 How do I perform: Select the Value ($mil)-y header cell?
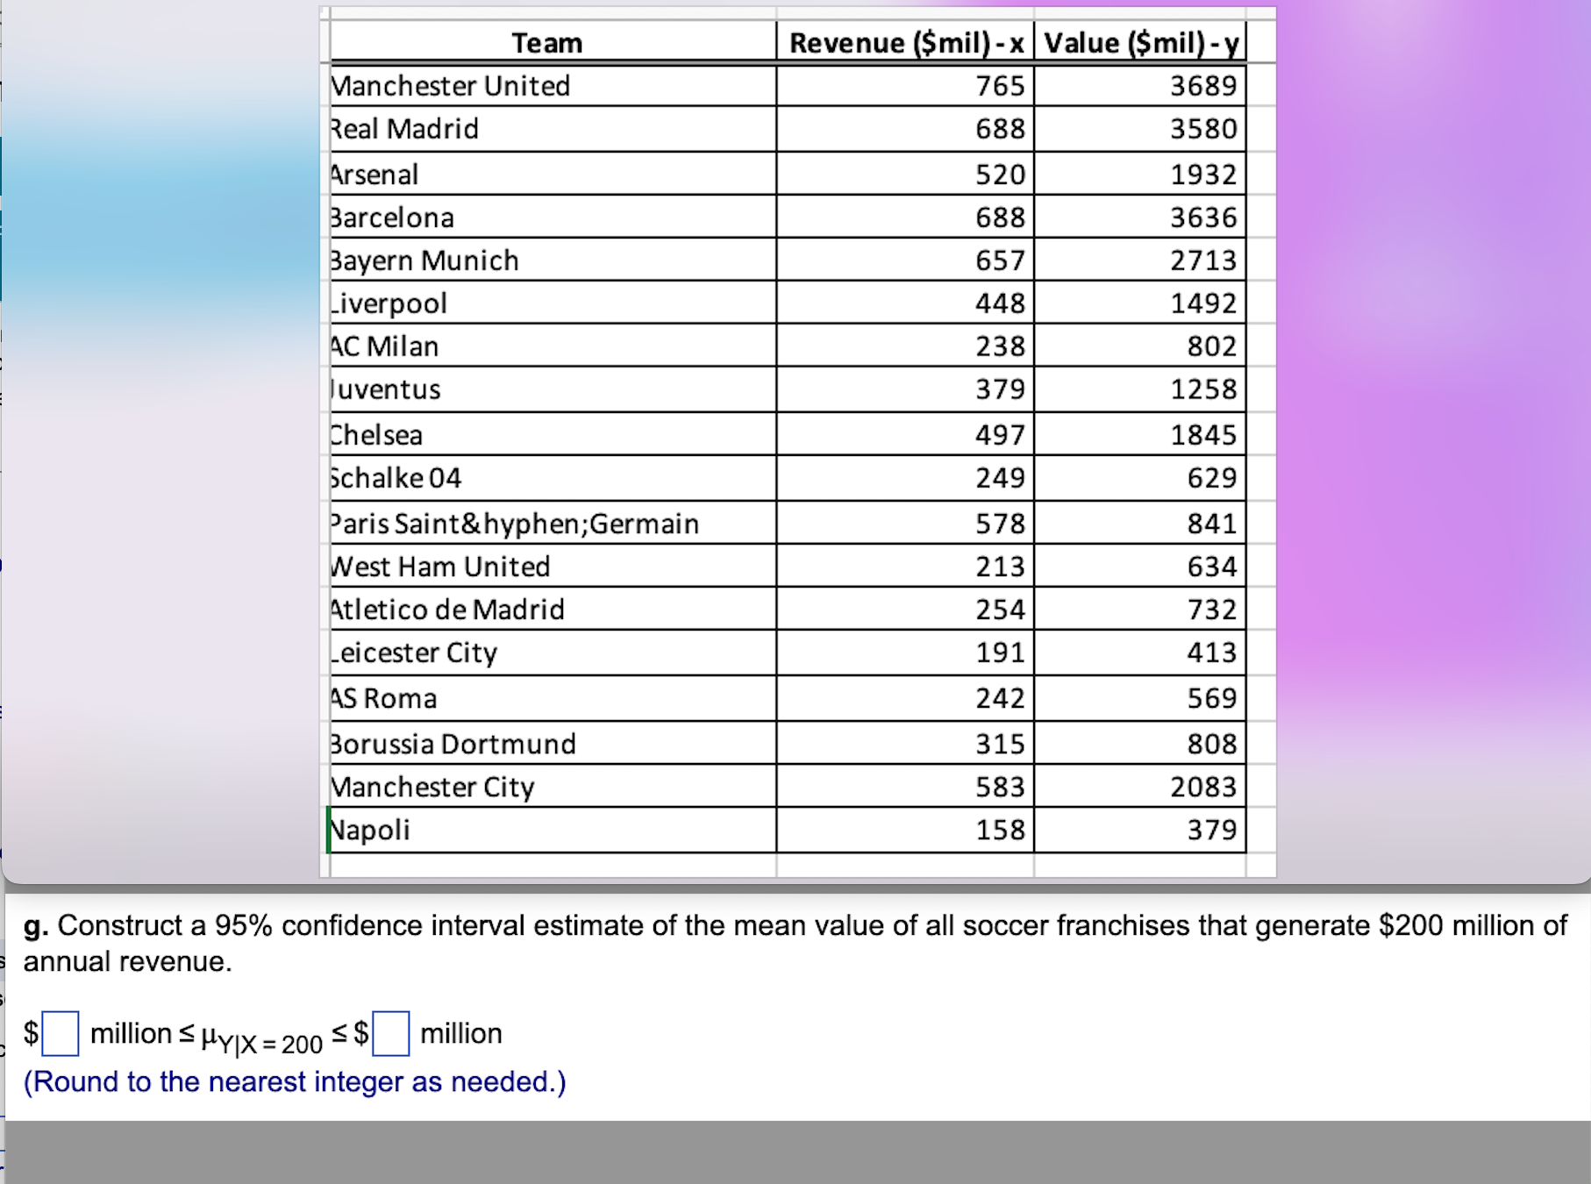1140,42
